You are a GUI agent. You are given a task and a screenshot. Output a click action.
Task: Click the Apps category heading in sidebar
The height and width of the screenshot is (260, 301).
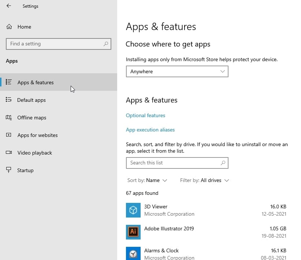click(12, 61)
